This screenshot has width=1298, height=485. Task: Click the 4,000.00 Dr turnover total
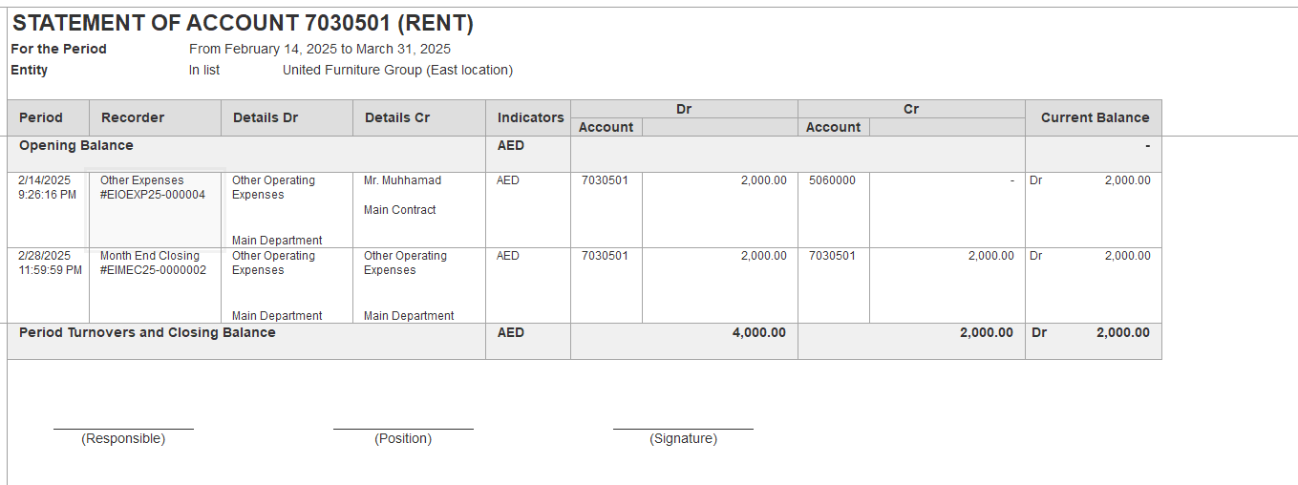(759, 332)
